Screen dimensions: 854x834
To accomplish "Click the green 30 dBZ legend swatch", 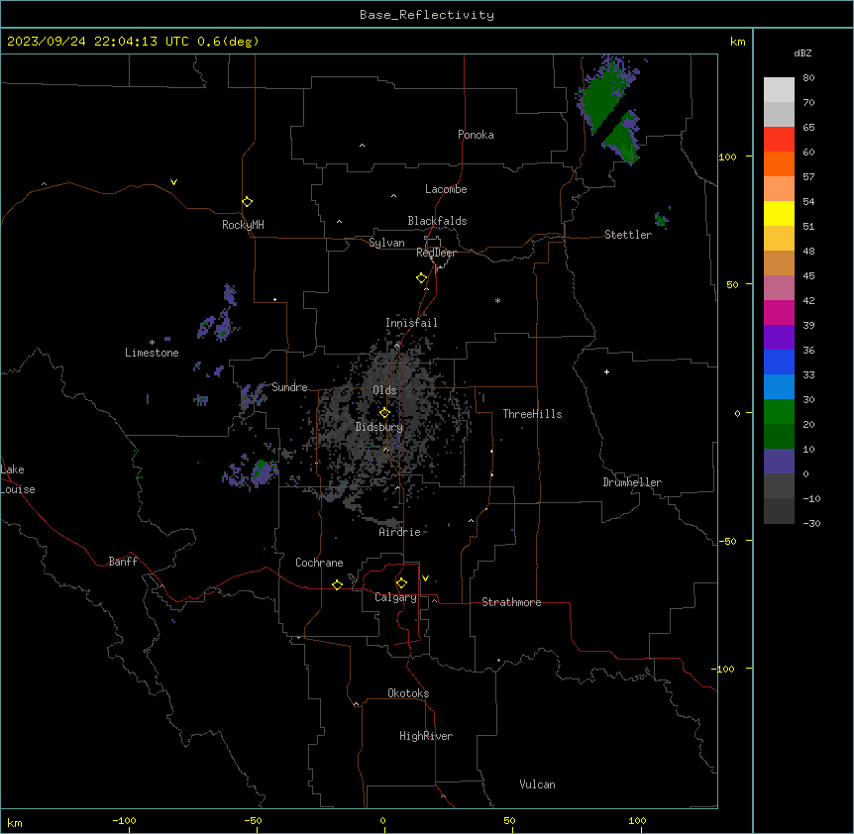I will [779, 412].
